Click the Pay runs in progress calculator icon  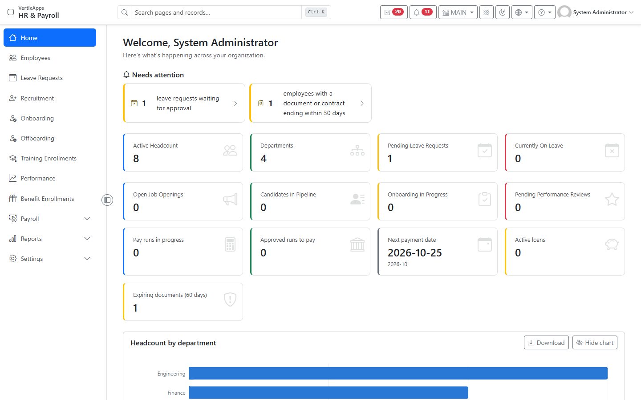tap(230, 244)
